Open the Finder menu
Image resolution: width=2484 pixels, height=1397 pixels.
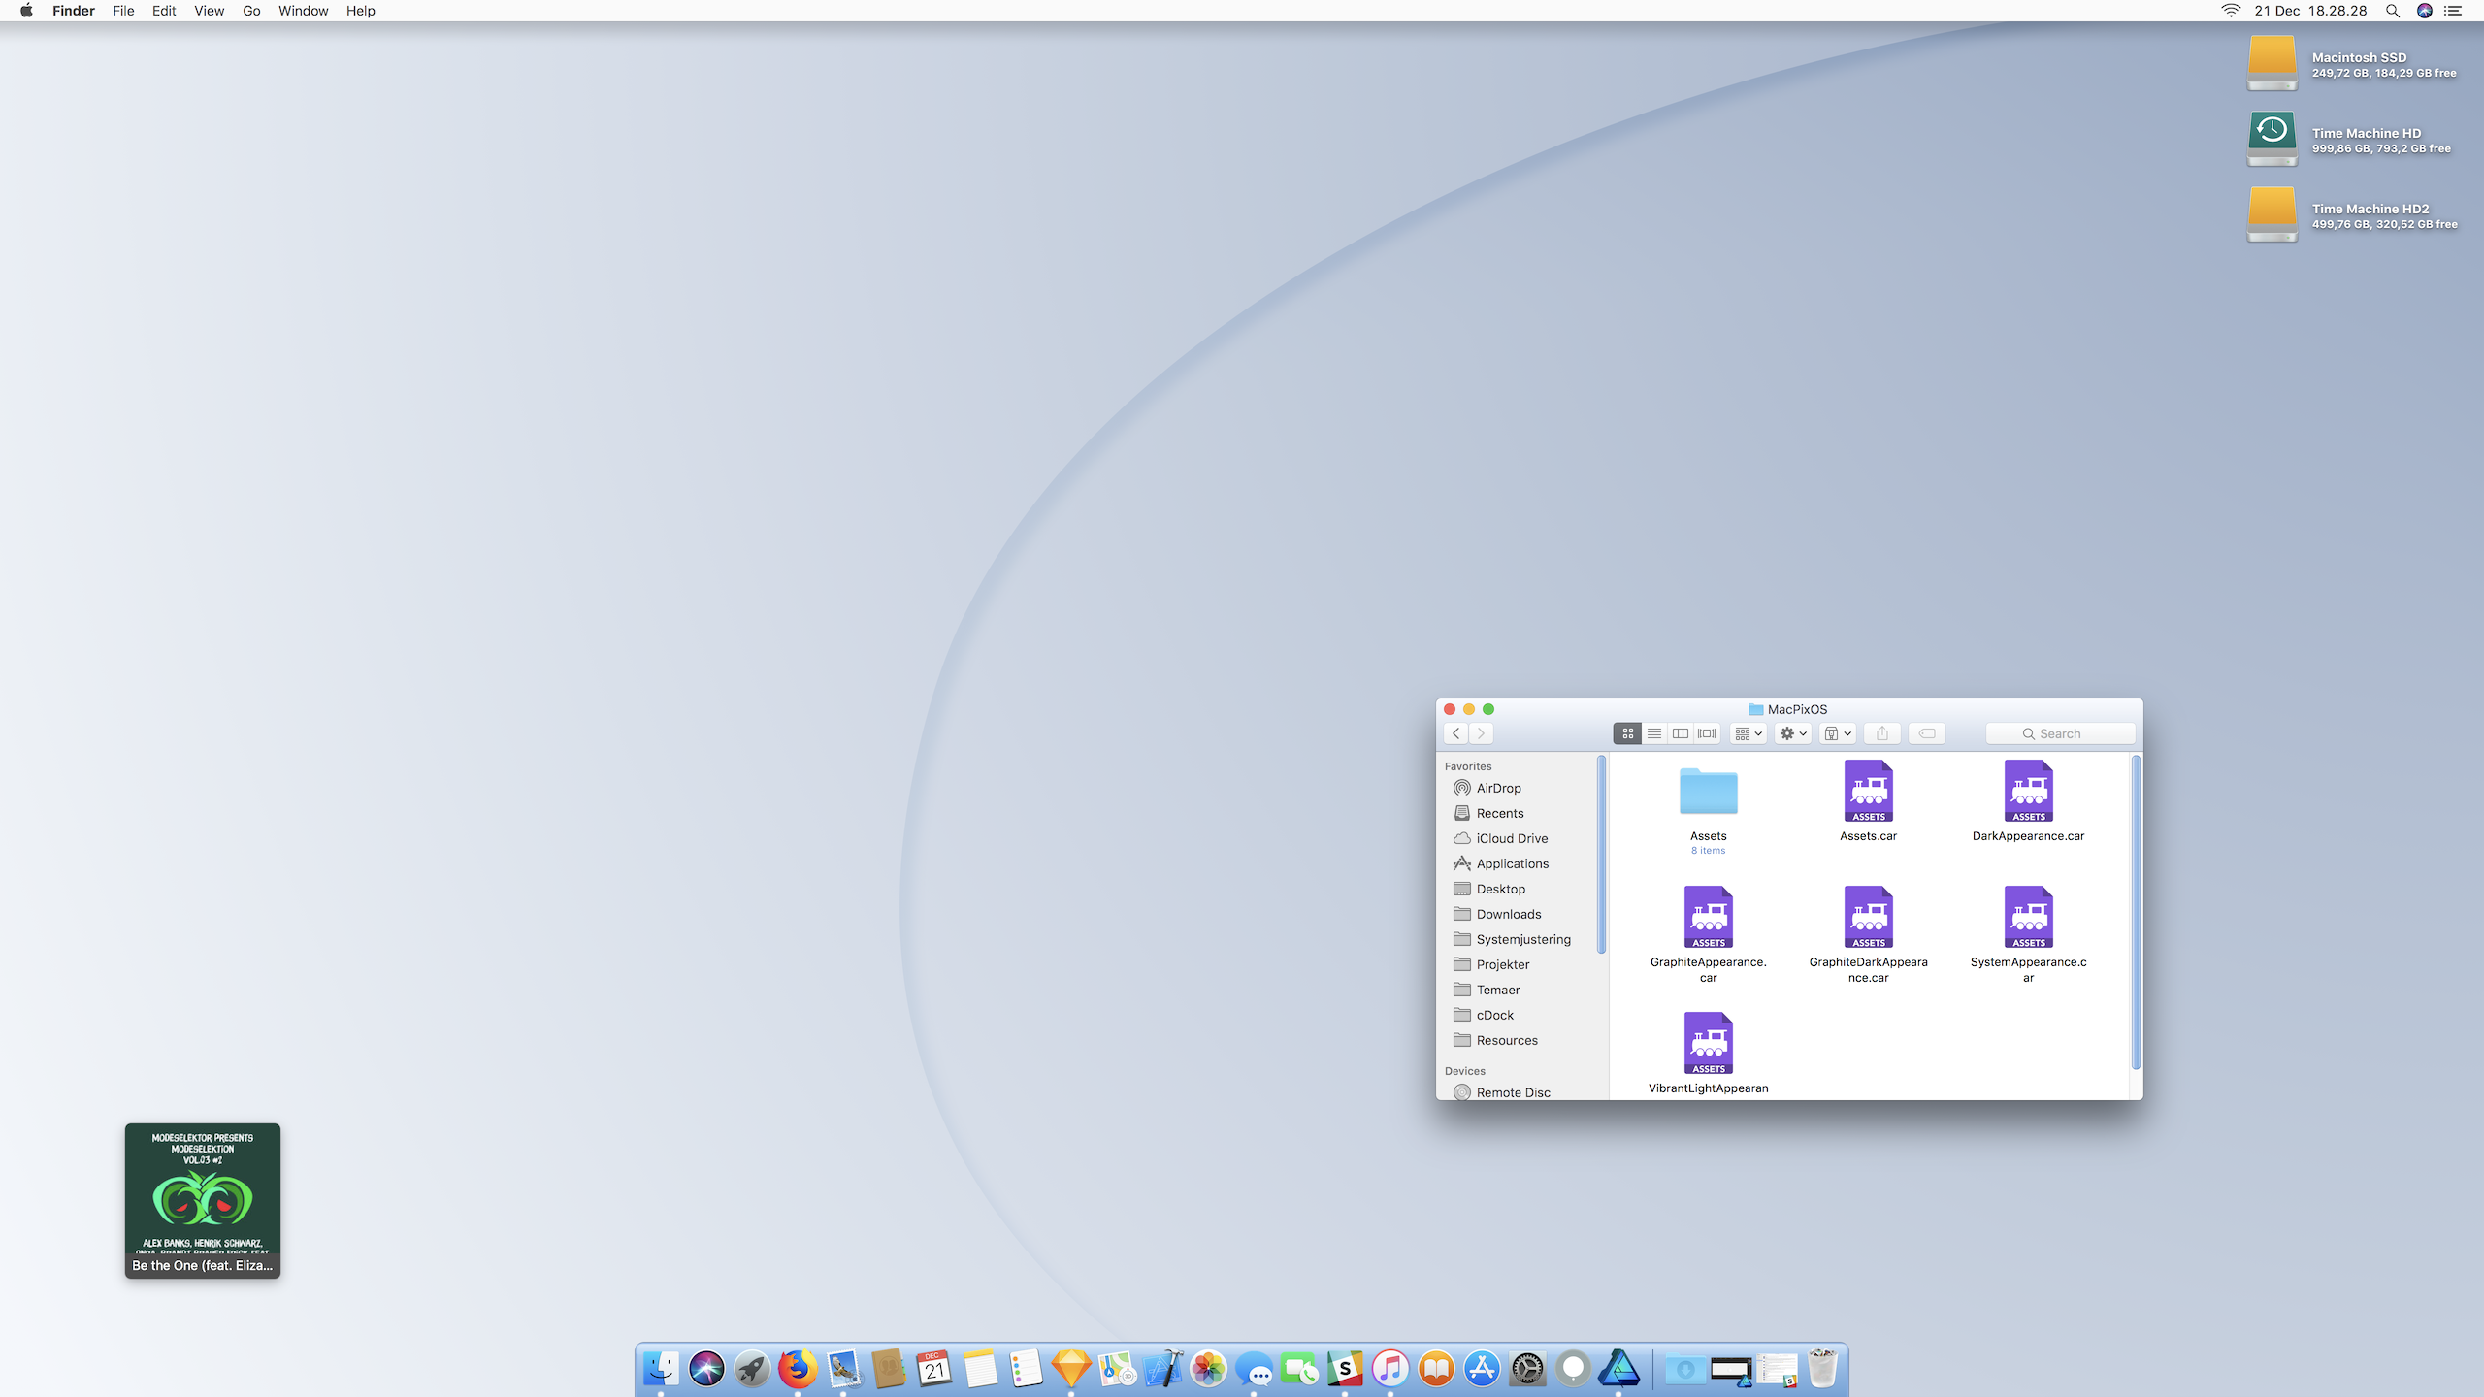74,11
